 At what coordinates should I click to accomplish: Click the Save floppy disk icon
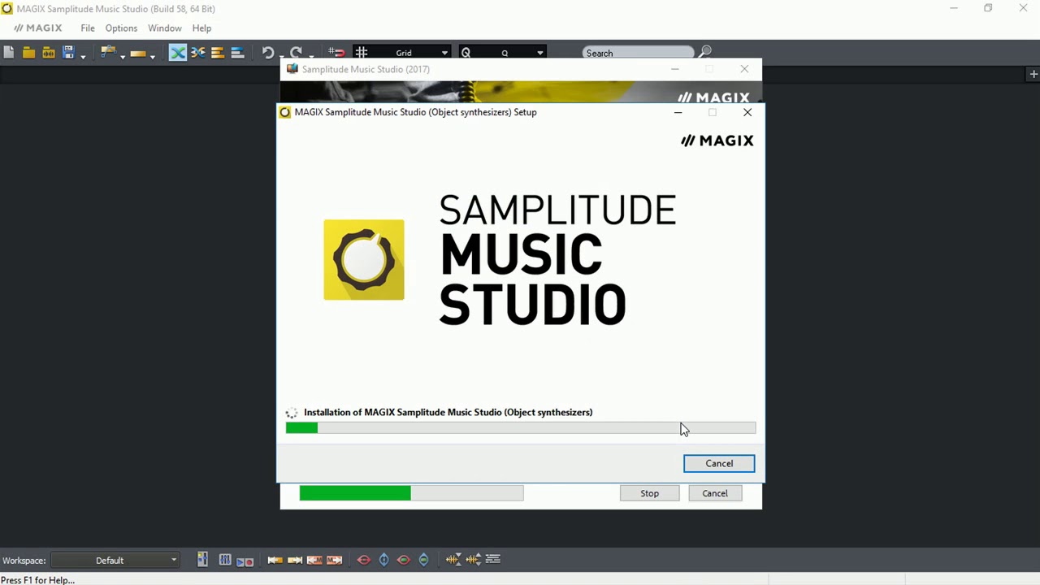[x=68, y=53]
